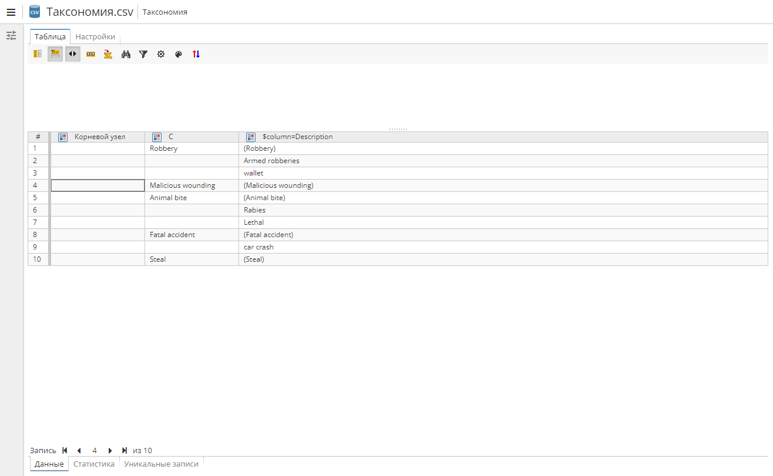Open the hamburger main menu
The image size is (773, 476).
tap(11, 12)
